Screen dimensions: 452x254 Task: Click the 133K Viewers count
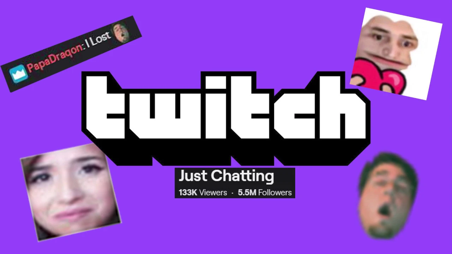coord(203,193)
